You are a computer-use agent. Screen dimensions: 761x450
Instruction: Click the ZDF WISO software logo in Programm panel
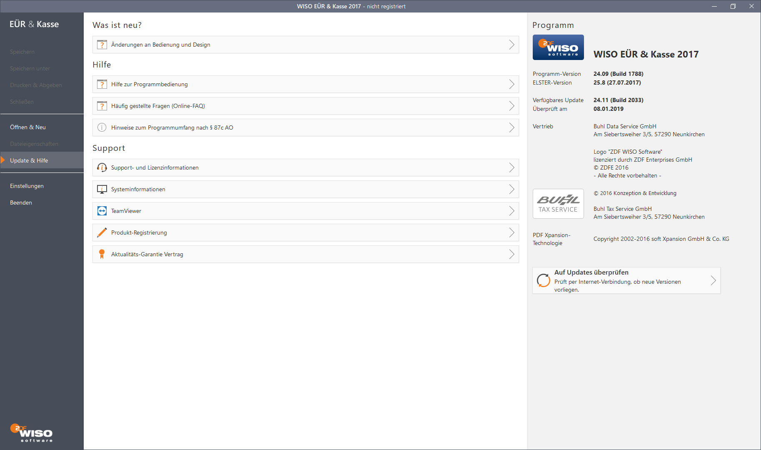coord(558,47)
